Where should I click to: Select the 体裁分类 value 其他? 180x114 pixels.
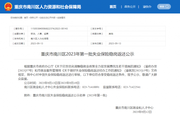tap(111, 34)
